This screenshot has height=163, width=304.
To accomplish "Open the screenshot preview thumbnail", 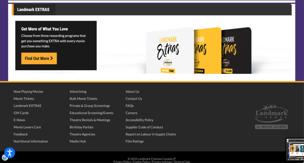I will (295, 149).
